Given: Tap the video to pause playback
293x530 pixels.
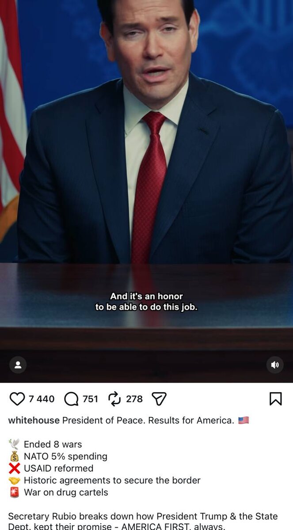Looking at the screenshot, I should pos(146,177).
